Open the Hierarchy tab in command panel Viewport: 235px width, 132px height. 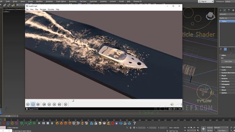[x=229, y=10]
